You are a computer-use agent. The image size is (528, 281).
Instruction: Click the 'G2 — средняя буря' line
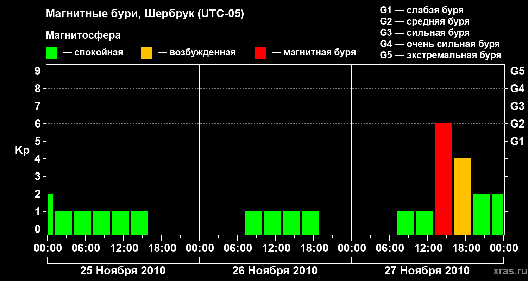[425, 21]
